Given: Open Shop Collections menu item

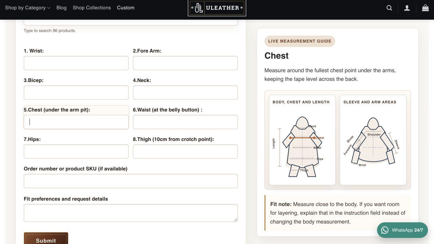Looking at the screenshot, I should (x=92, y=7).
